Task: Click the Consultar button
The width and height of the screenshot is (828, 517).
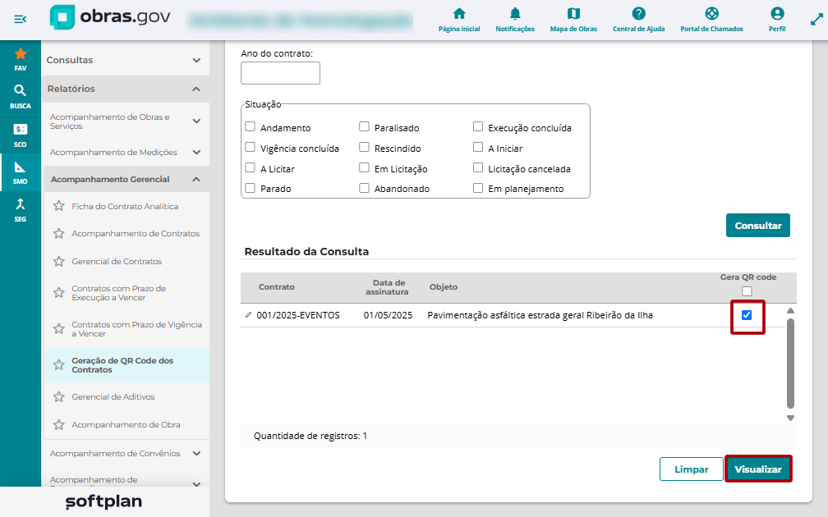Action: (x=757, y=225)
